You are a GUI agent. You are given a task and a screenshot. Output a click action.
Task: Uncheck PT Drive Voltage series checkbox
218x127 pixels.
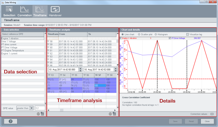[170, 38]
